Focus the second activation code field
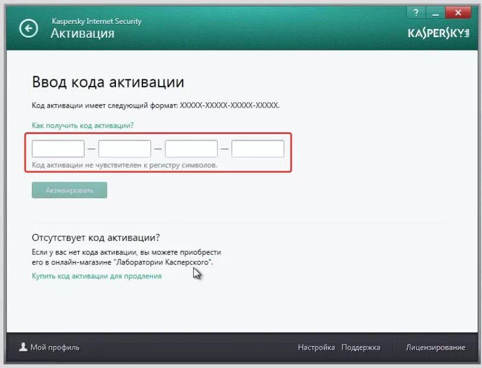 [125, 149]
